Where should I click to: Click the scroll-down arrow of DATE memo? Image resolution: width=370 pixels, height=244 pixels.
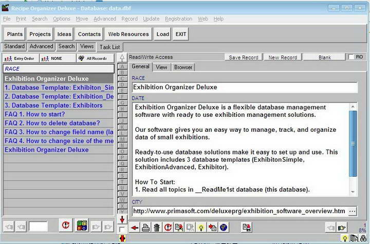353,192
